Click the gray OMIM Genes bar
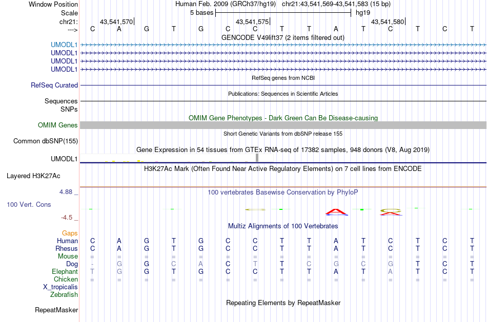The height and width of the screenshot is (322, 487). 283,125
